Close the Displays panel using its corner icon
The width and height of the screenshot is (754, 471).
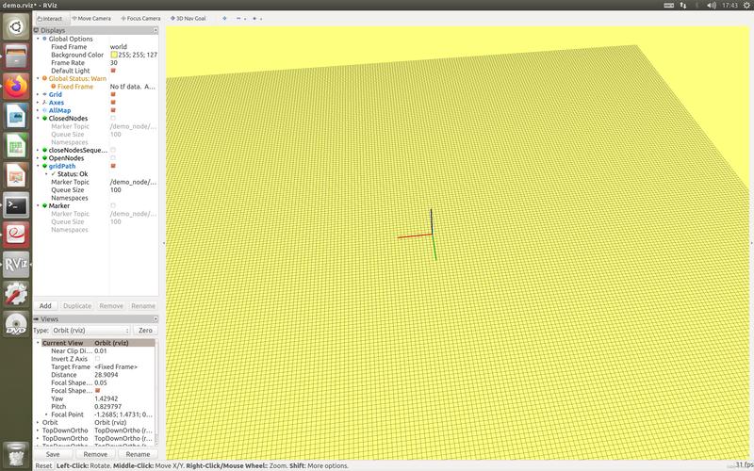point(155,30)
